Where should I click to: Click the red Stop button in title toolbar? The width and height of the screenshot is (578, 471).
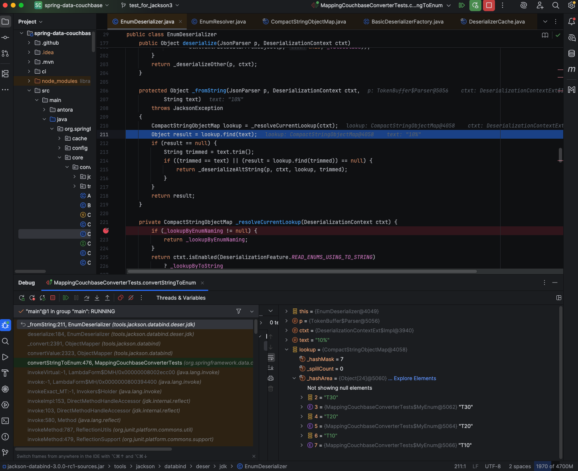(x=489, y=6)
